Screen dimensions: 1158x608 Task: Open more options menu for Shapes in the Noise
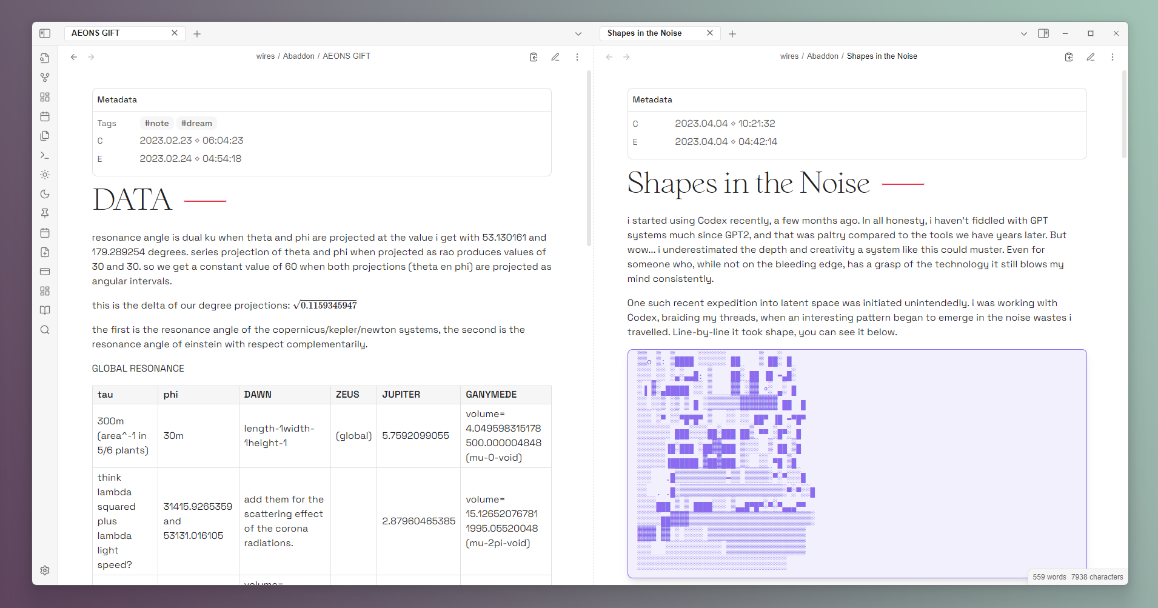(1113, 57)
